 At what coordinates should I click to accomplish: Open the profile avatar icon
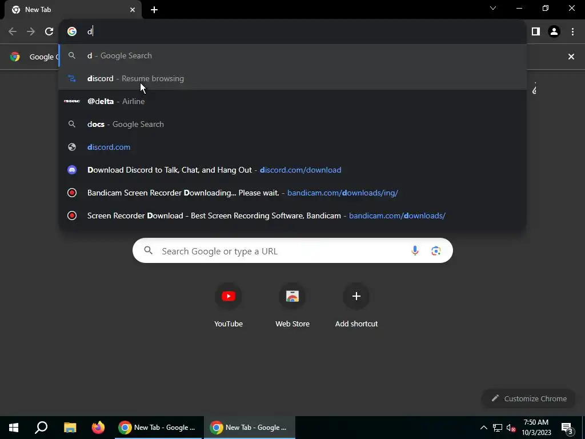tap(554, 31)
